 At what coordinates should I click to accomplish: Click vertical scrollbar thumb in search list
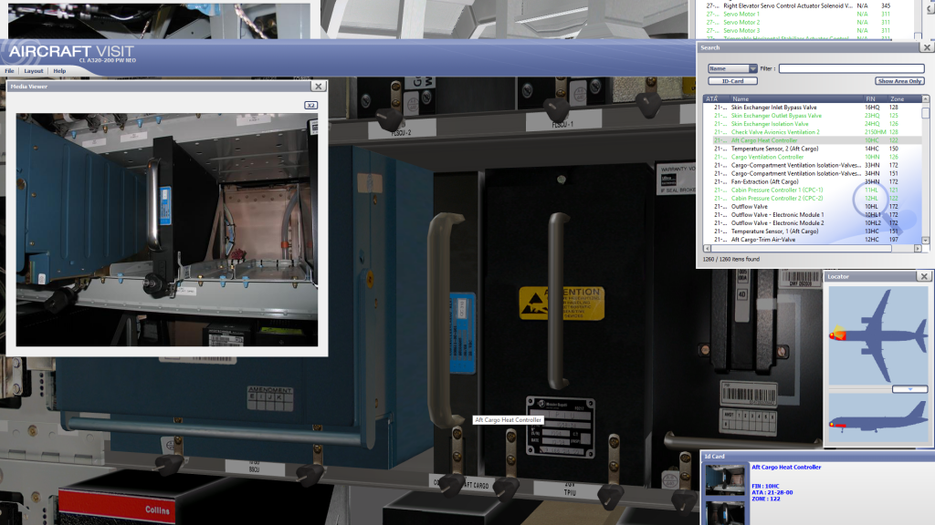(x=926, y=112)
